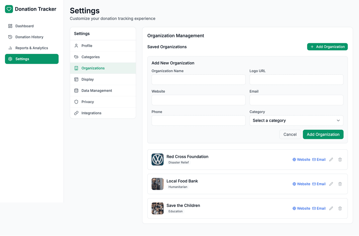
Task: Click the Add Organization button with plus icon
Action: coord(327,47)
